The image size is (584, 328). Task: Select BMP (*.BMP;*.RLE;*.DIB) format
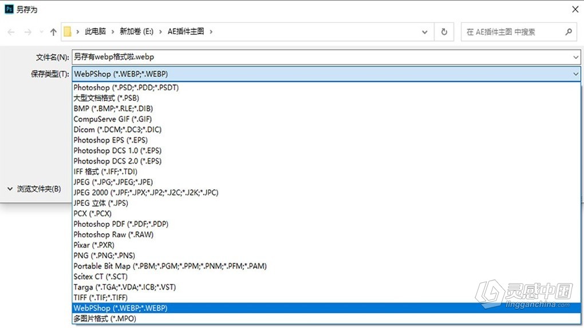click(326, 109)
